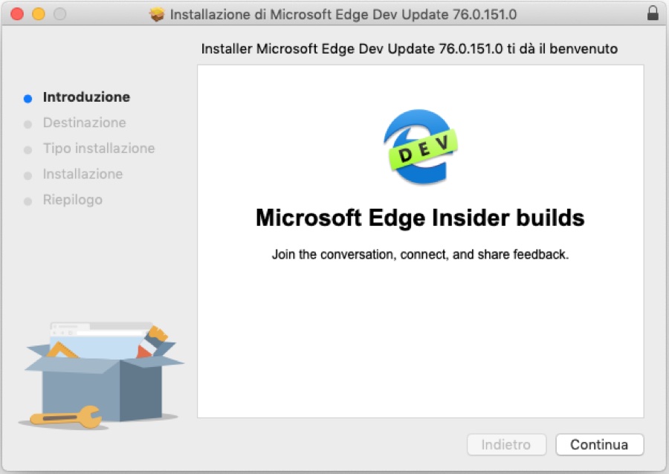The height and width of the screenshot is (474, 669).
Task: Select the Riepilogo step
Action: tap(73, 200)
